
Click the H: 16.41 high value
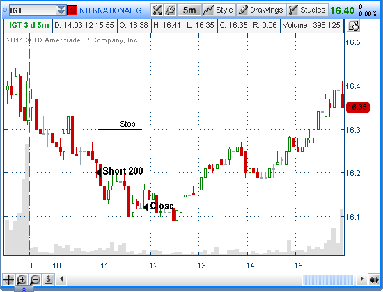coord(167,25)
